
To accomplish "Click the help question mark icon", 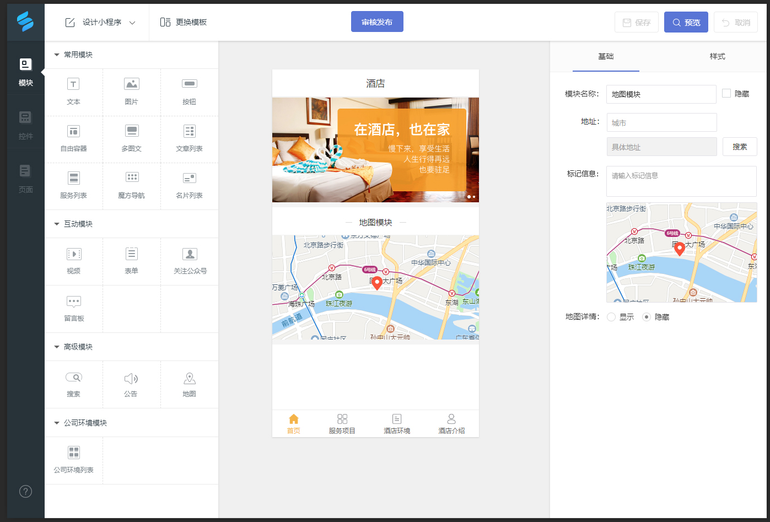I will point(25,491).
